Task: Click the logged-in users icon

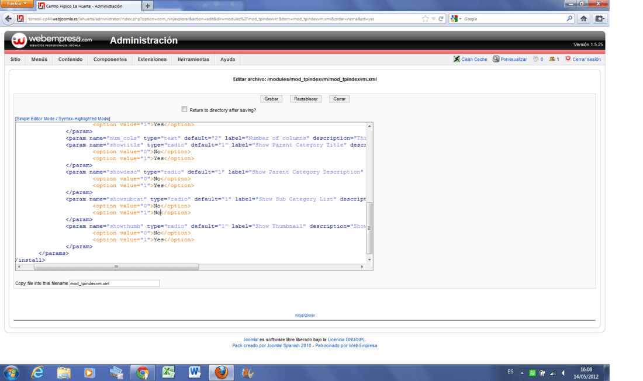Action: click(x=552, y=59)
